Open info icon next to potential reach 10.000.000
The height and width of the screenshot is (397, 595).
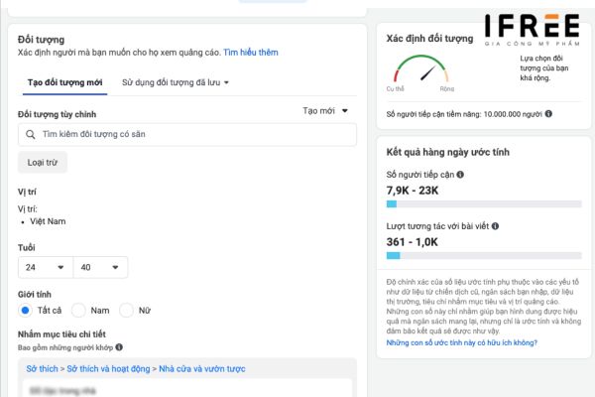[x=548, y=113]
